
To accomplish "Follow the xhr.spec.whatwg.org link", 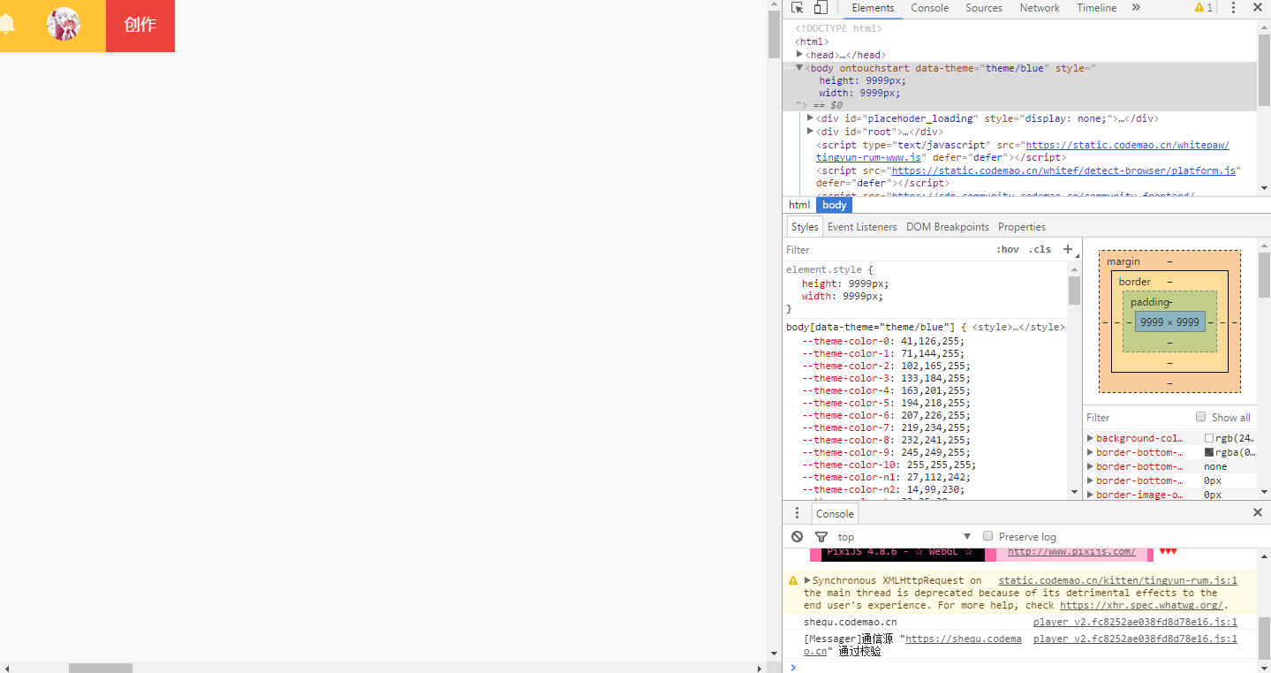I will coord(1141,605).
